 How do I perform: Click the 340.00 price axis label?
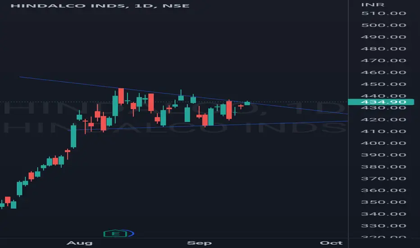coord(383,214)
